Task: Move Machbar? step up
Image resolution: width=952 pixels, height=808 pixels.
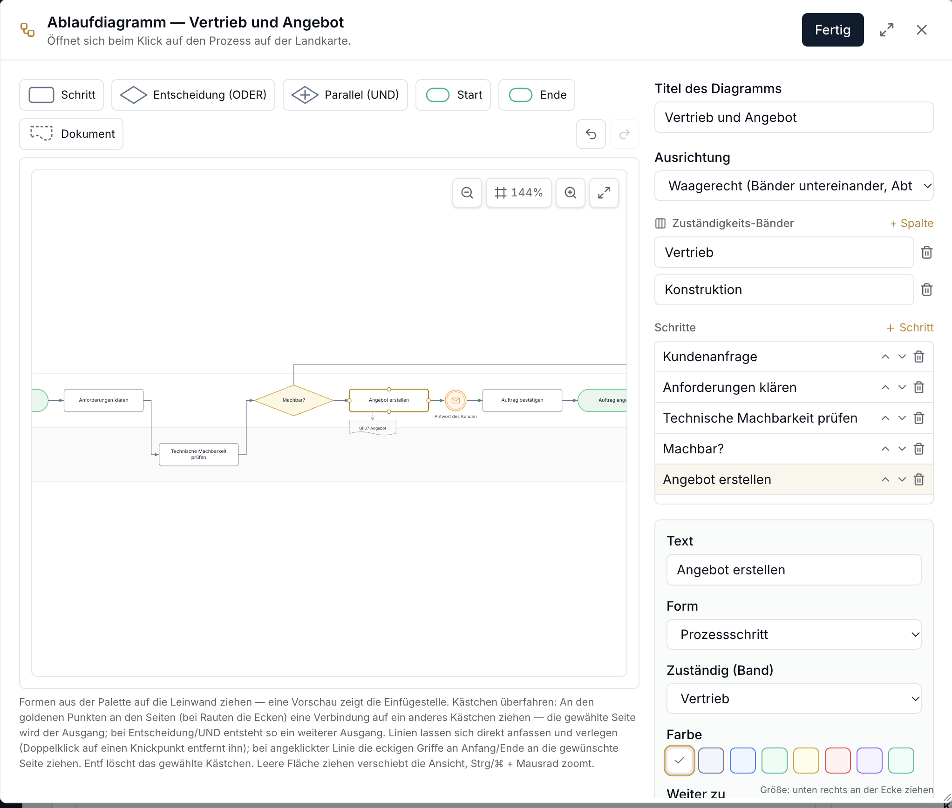Action: point(885,449)
